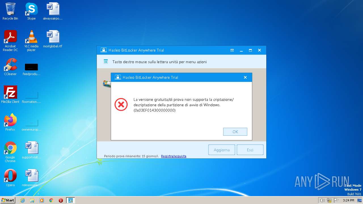
Task: Click the red error icon in dialog
Action: click(x=121, y=105)
